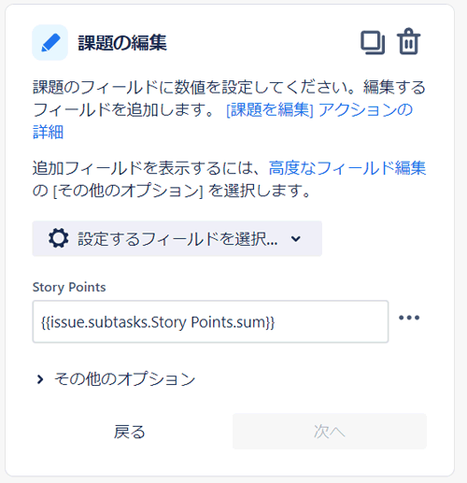Click the Story Points field label

(x=69, y=287)
